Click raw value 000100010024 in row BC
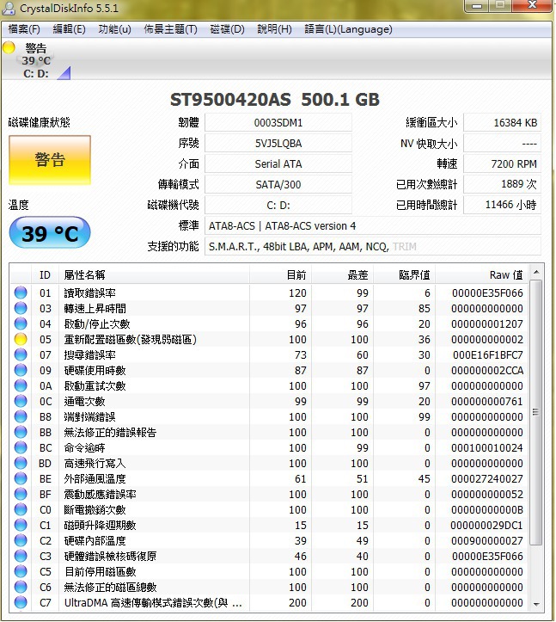The height and width of the screenshot is (622, 556). point(487,447)
